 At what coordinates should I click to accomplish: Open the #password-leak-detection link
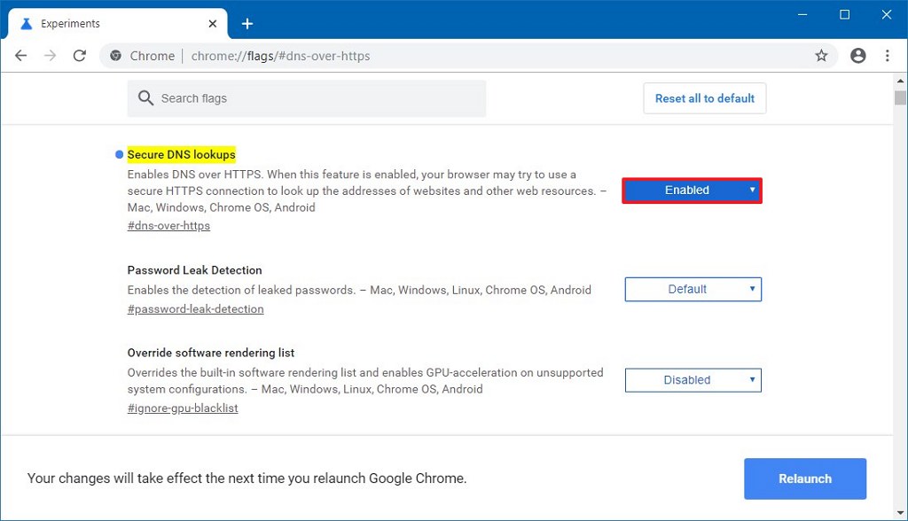point(195,309)
